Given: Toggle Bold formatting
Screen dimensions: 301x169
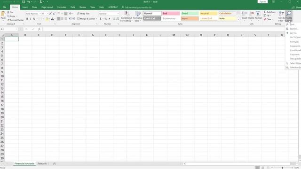Looking at the screenshot, I should coord(27,19).
